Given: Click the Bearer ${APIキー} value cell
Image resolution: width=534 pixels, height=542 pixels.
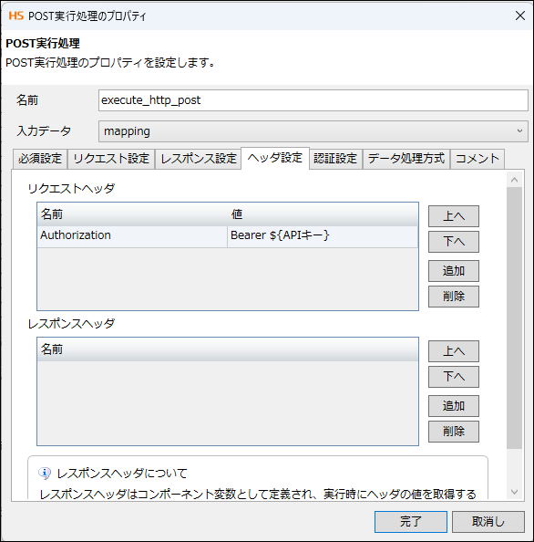Looking at the screenshot, I should tap(323, 236).
